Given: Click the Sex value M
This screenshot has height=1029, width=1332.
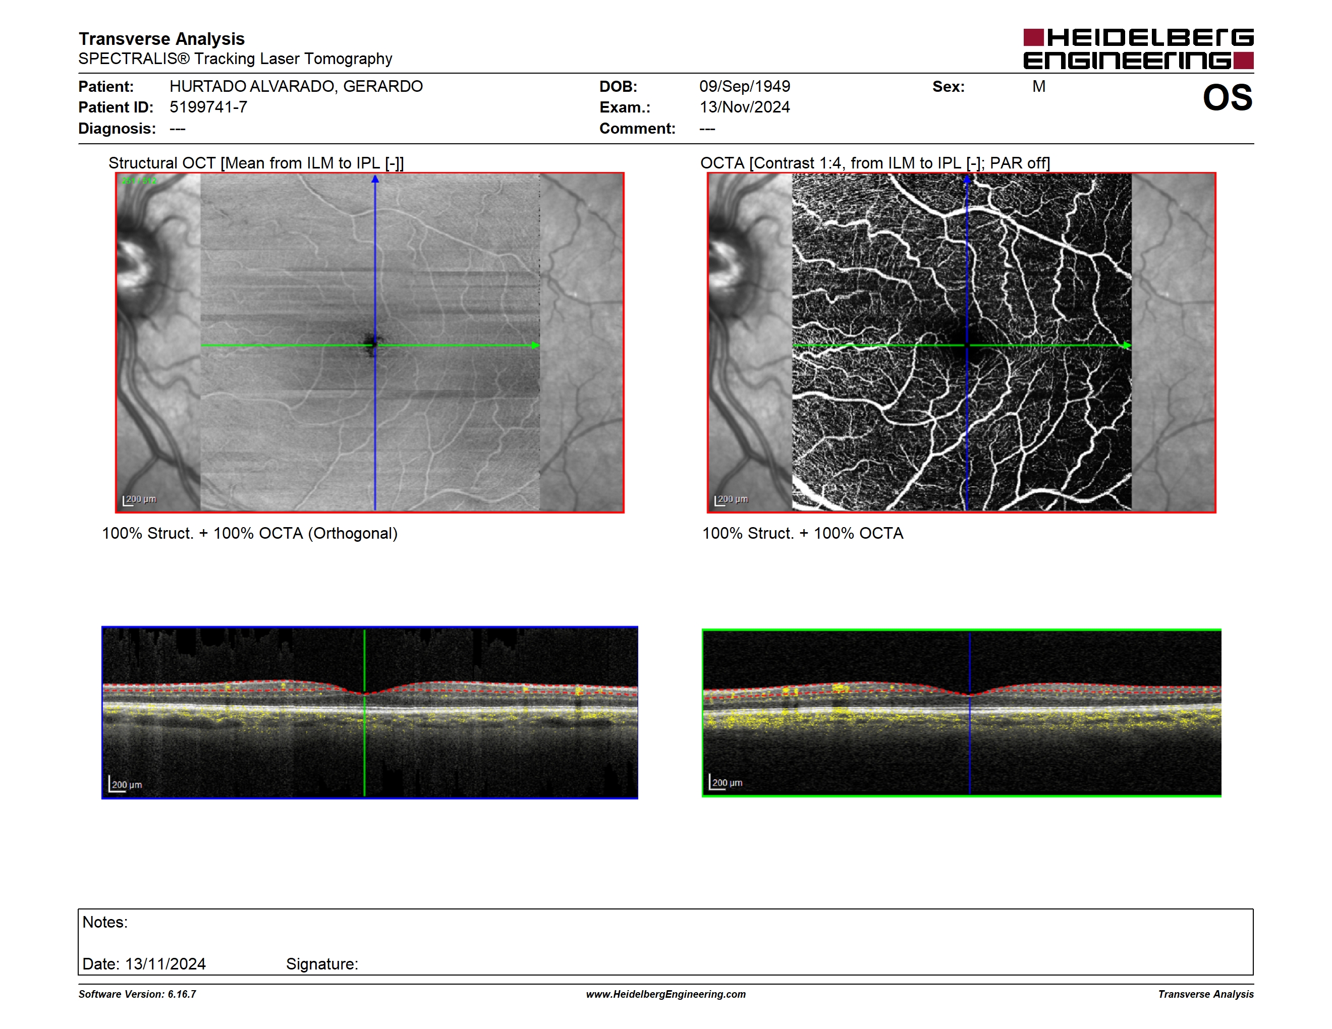Looking at the screenshot, I should click(1039, 86).
